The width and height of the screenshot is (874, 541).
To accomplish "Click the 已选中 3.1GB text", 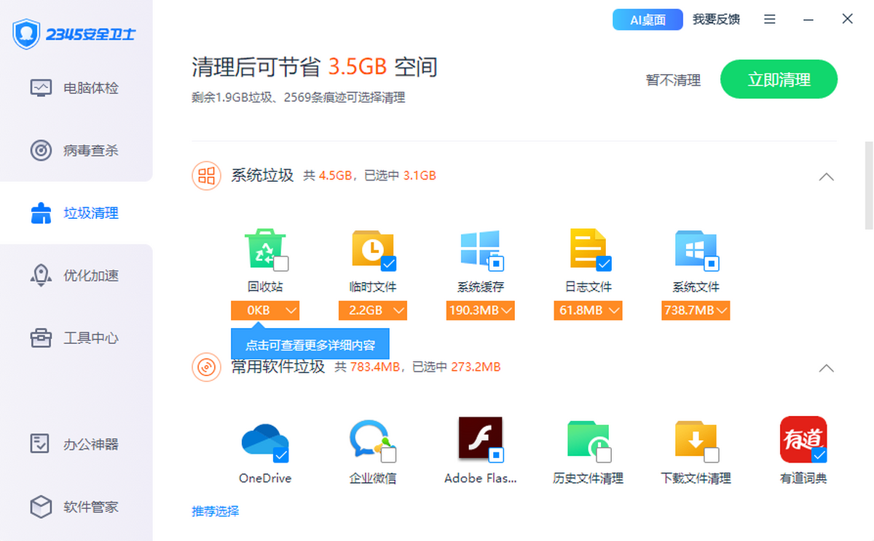I will coord(400,175).
